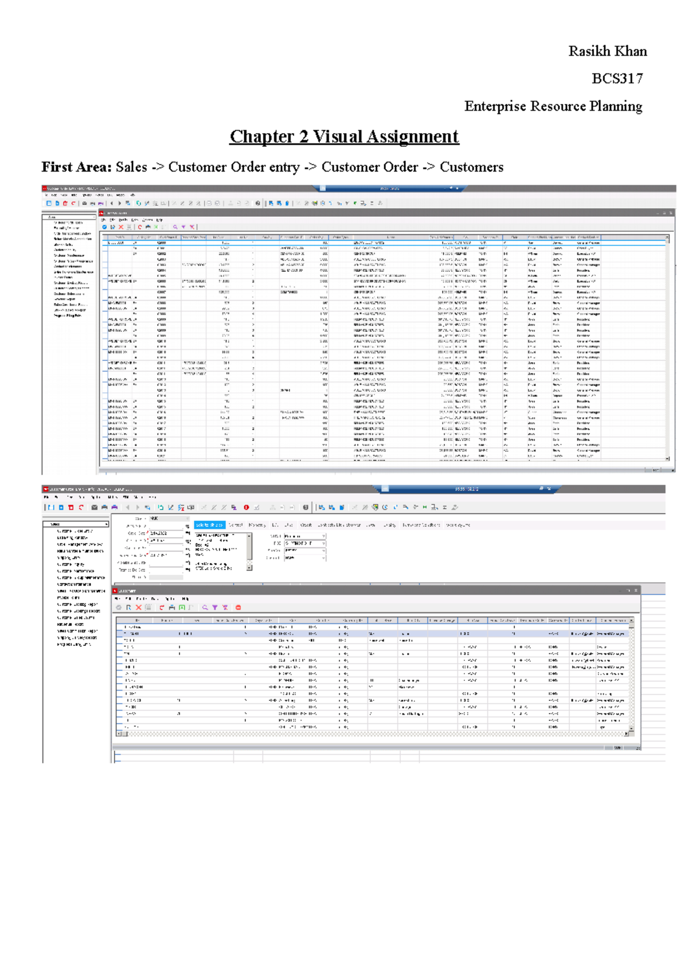Click funnel filter icon in lower Customers dialog
This screenshot has height=974, width=688.
point(214,607)
